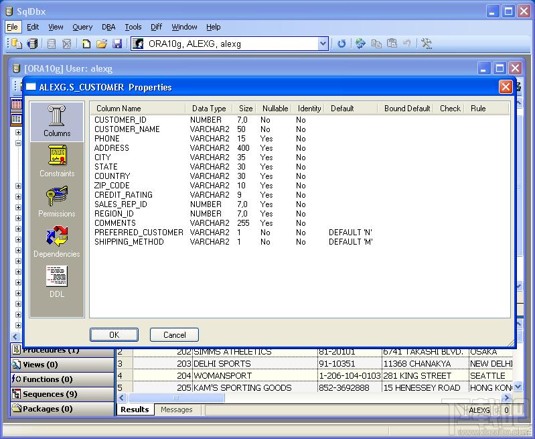Open the DBA menu
Screen dimensions: 535x439
(108, 27)
